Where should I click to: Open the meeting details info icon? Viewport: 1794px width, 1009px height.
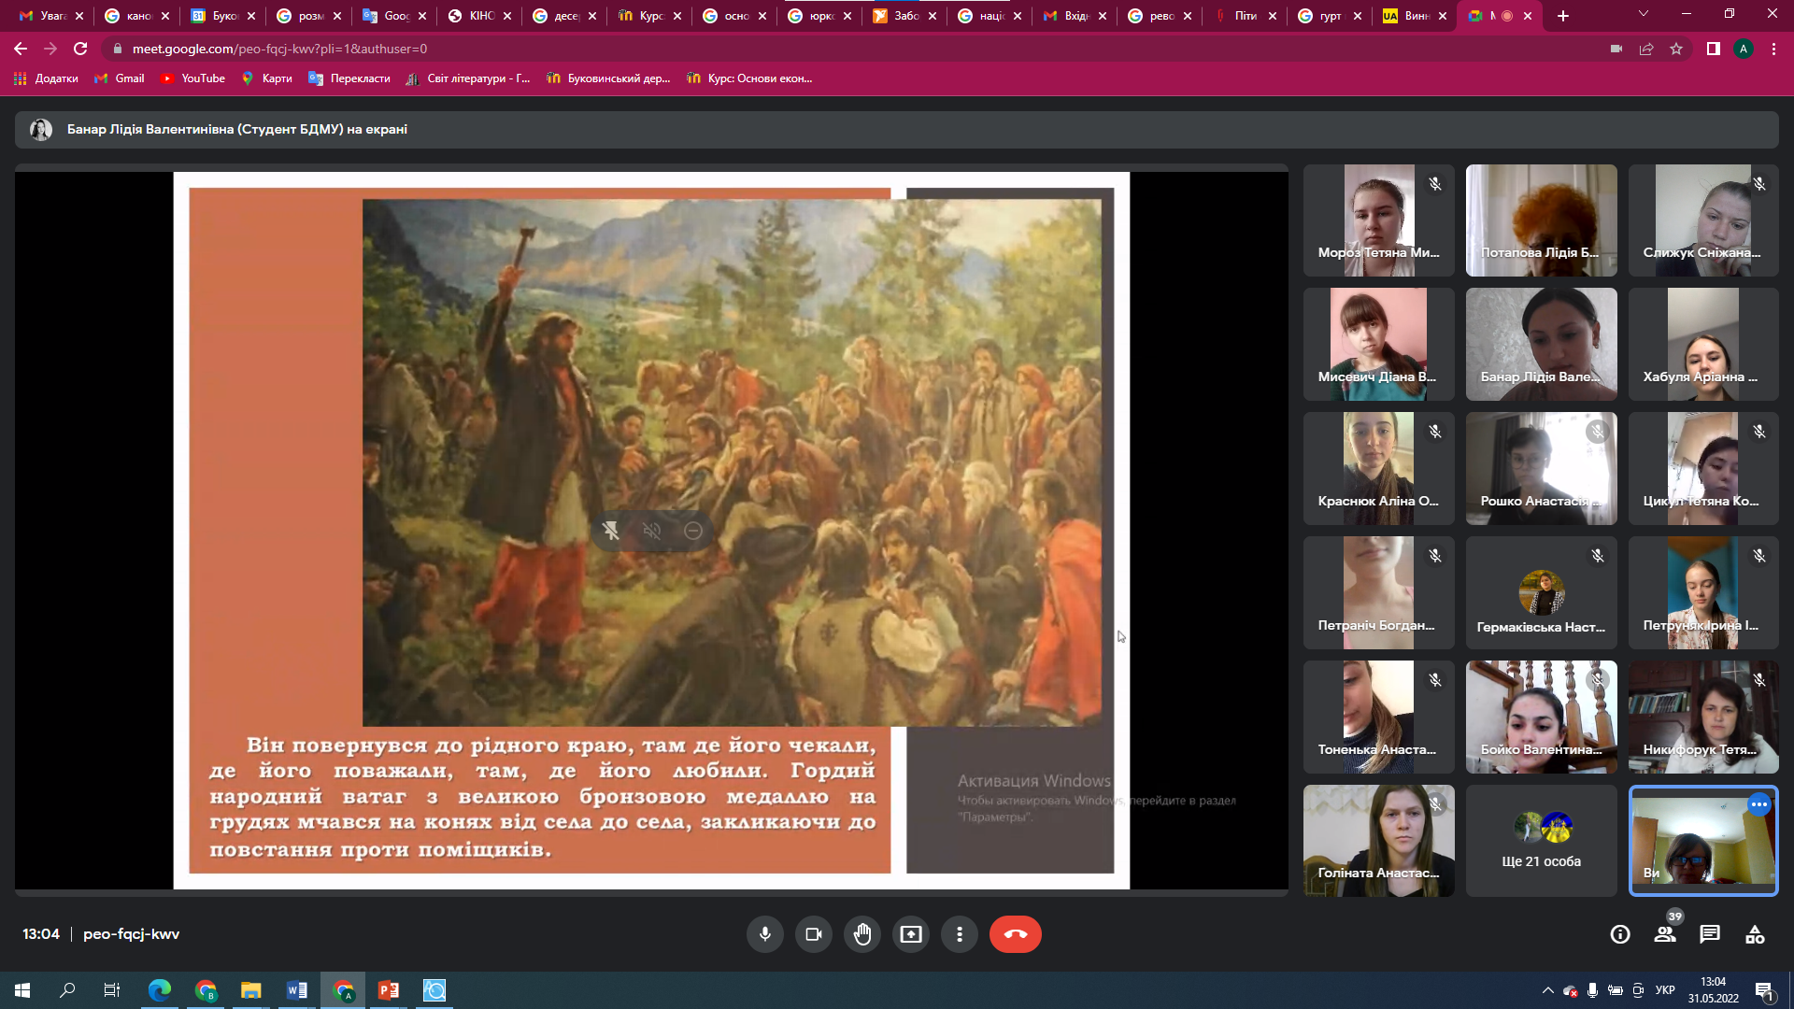[1620, 934]
